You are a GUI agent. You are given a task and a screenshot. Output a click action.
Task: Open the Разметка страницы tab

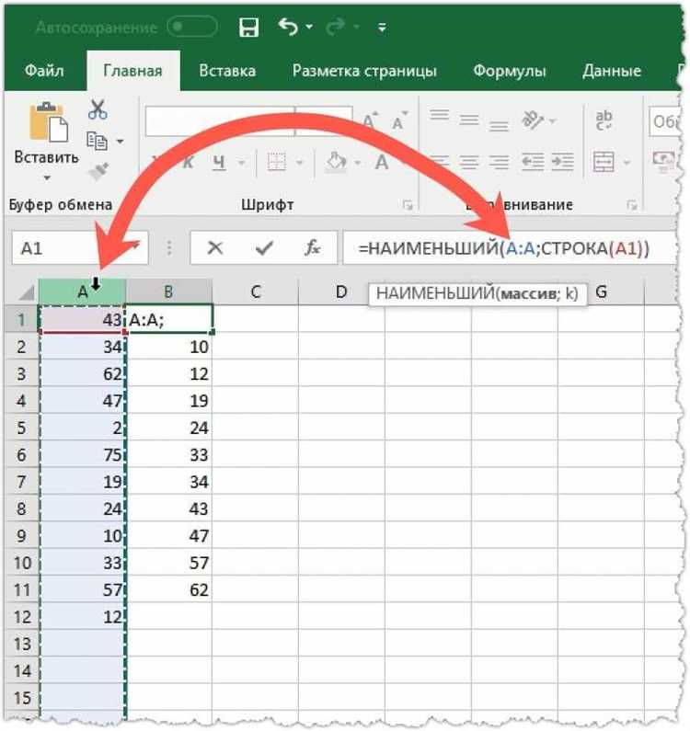pos(364,71)
